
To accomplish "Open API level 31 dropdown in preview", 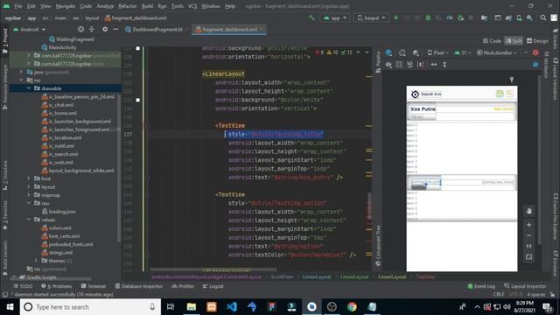I will point(463,52).
